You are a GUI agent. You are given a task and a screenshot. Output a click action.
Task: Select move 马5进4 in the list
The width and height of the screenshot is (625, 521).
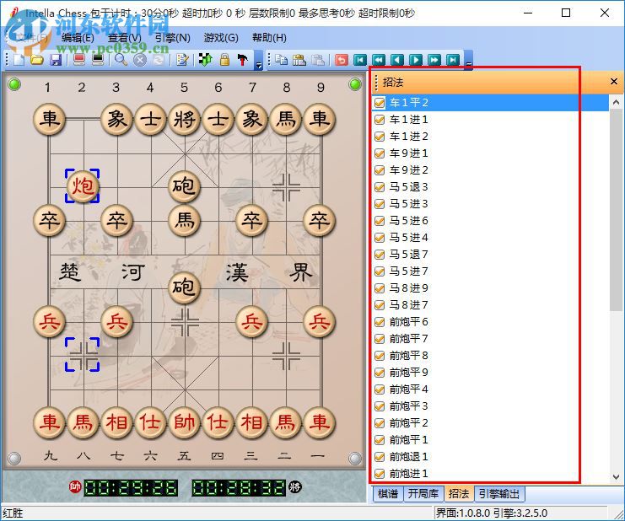[x=408, y=238]
